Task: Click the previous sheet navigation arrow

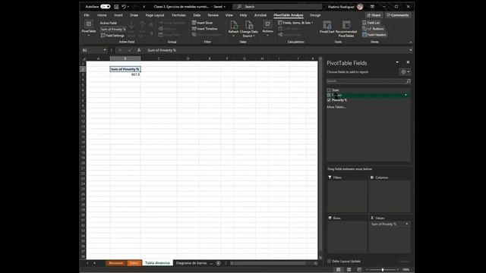Action: click(x=87, y=263)
